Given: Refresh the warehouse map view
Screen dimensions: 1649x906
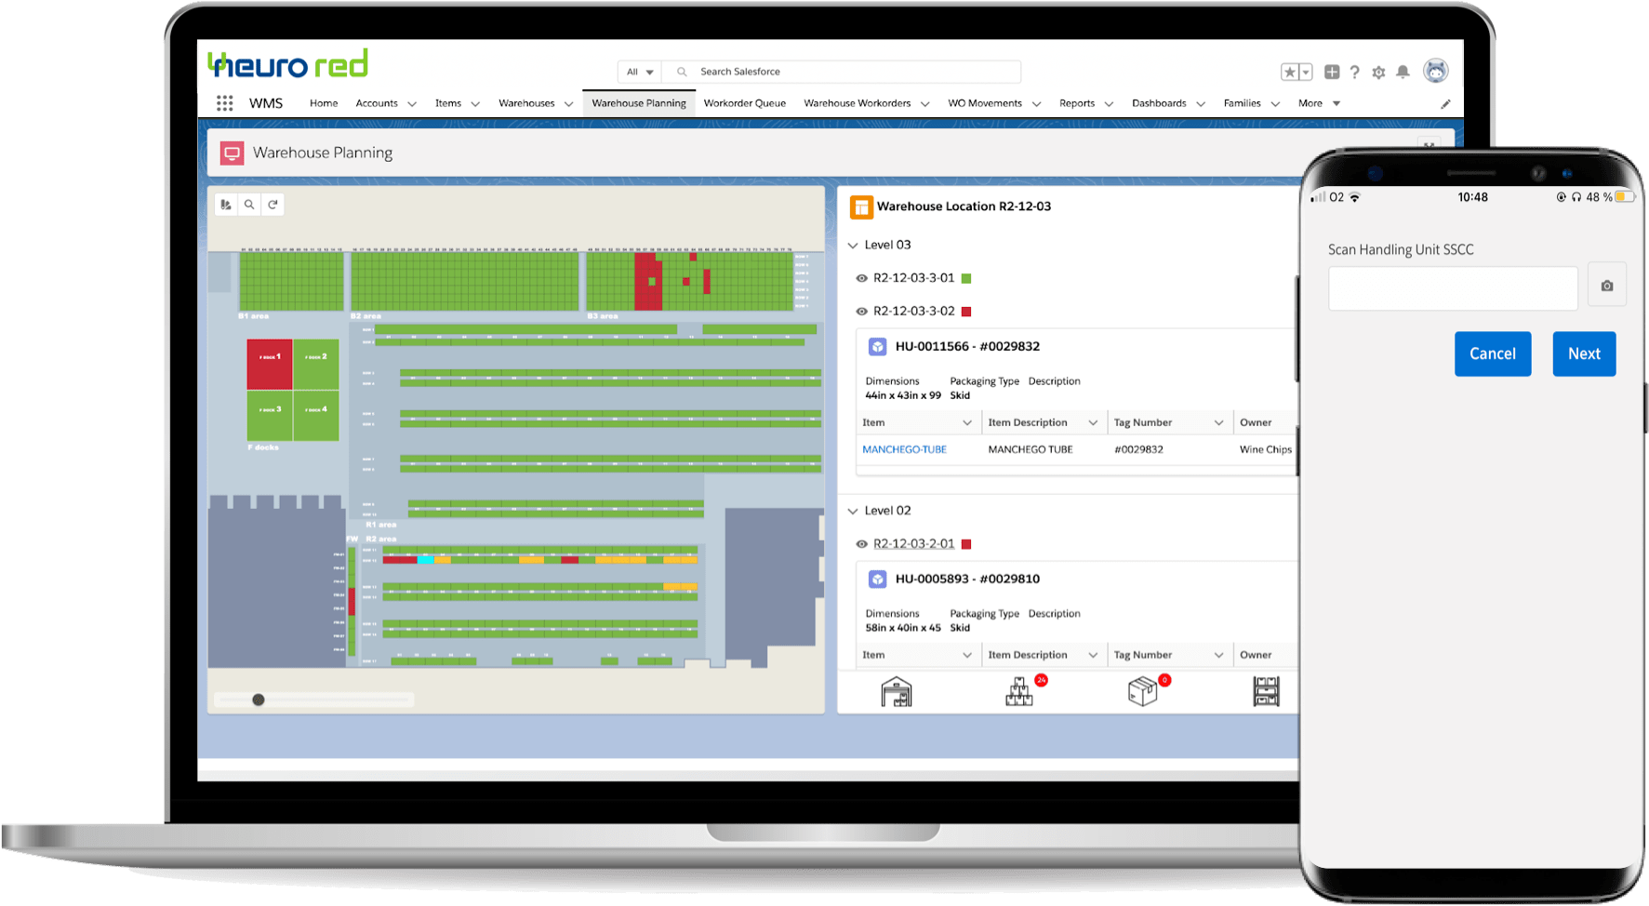Looking at the screenshot, I should 273,204.
